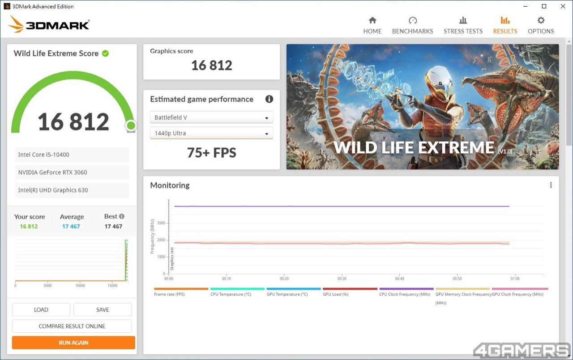Click the score distribution chart

(x=72, y=263)
